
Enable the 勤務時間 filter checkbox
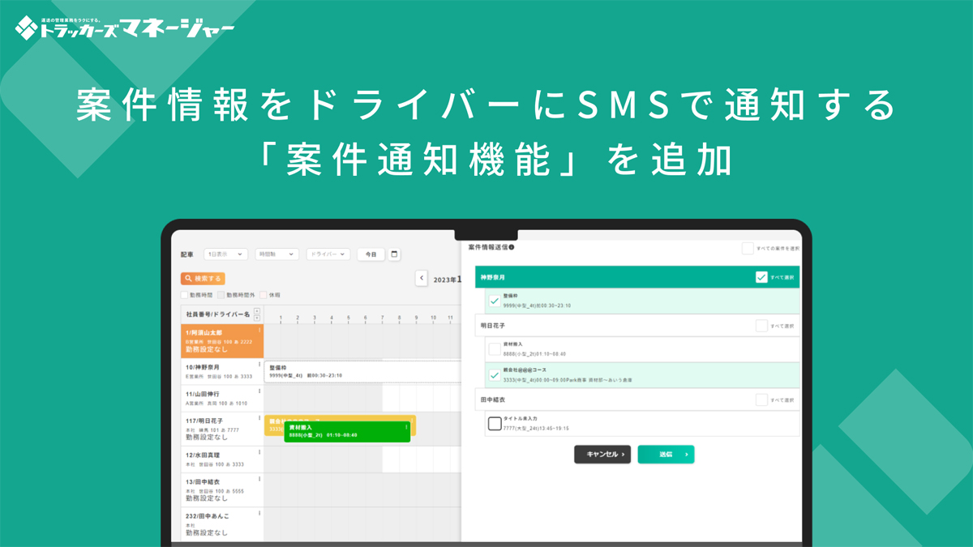click(x=183, y=294)
